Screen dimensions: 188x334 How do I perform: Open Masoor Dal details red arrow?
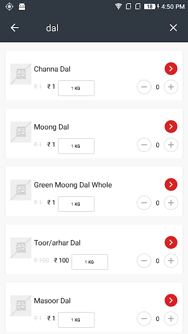coord(171,301)
